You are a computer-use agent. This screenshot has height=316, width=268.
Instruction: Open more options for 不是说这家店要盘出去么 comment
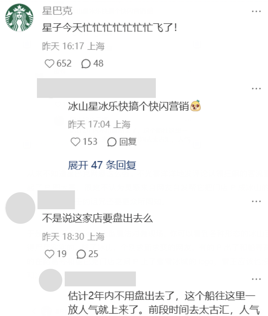tap(256, 201)
